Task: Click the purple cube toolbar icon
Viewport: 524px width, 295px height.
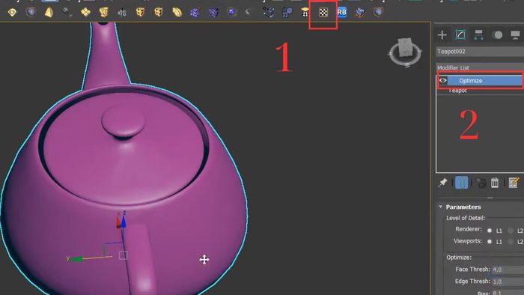Action: pos(213,13)
